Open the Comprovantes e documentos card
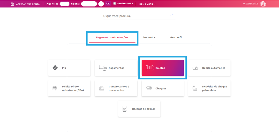The width and height of the screenshot is (279, 132). click(x=116, y=88)
